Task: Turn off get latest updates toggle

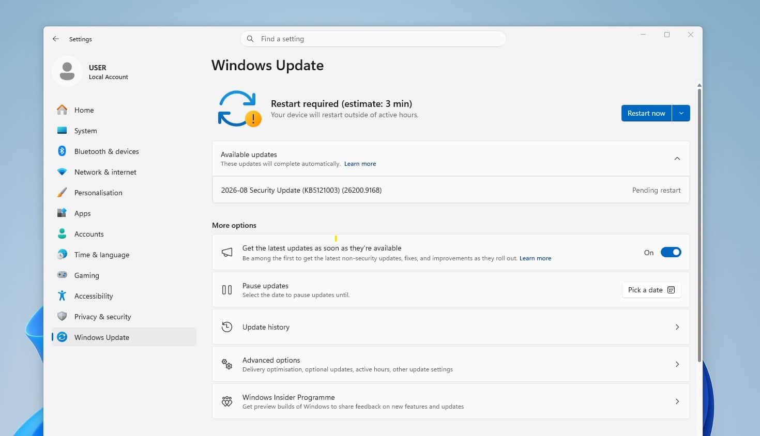Action: (671, 253)
